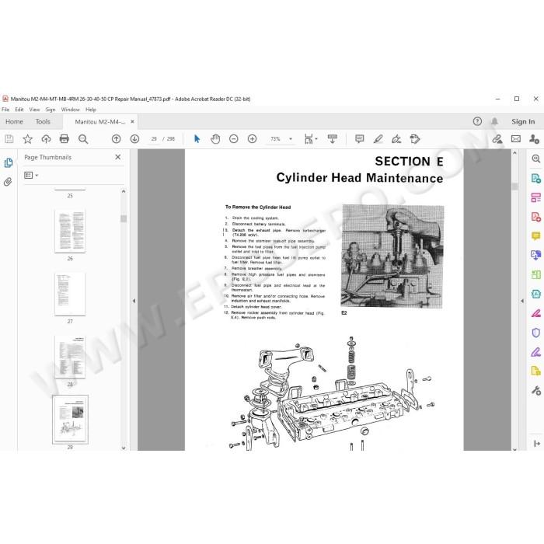Open the Sign menu
Viewport: 544px width, 544px height.
pos(51,110)
